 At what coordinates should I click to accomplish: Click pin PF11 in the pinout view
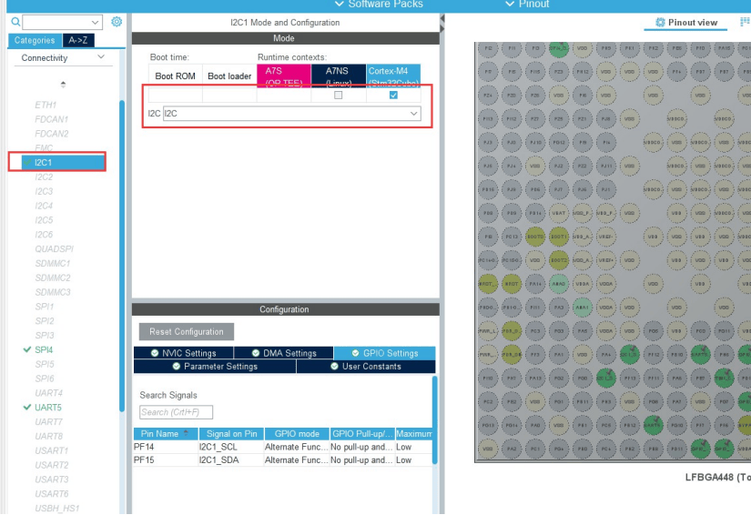pyautogui.click(x=653, y=379)
